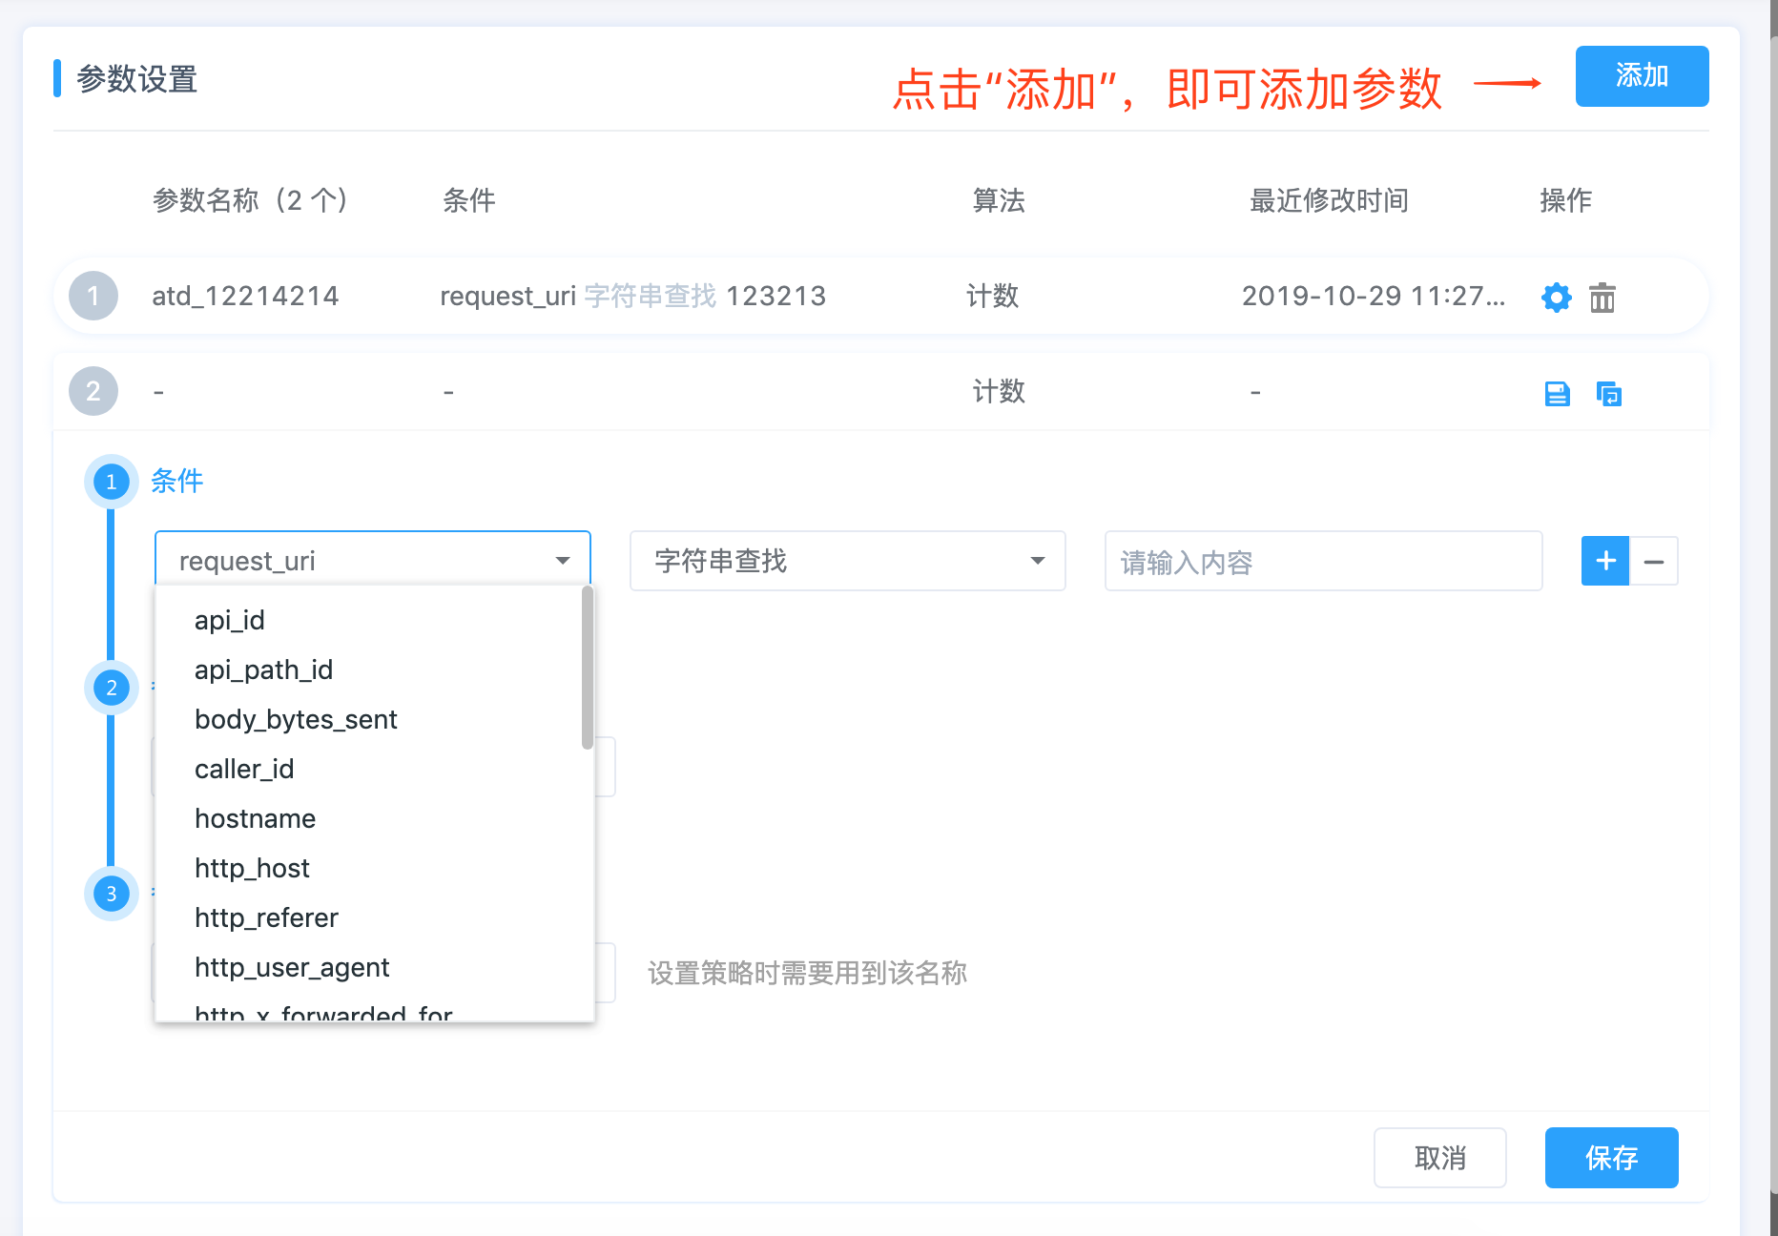The height and width of the screenshot is (1236, 1778).
Task: Click the 条件 column header
Action: (x=468, y=200)
